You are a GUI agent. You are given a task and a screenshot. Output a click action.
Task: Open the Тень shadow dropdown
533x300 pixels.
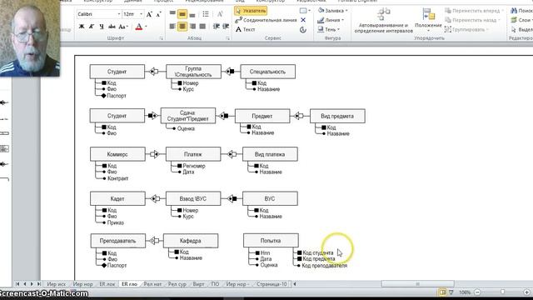tap(328, 30)
